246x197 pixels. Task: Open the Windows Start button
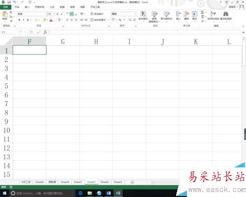pyautogui.click(x=4, y=193)
